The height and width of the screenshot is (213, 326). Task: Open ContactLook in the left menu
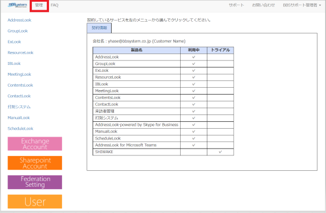pos(19,96)
